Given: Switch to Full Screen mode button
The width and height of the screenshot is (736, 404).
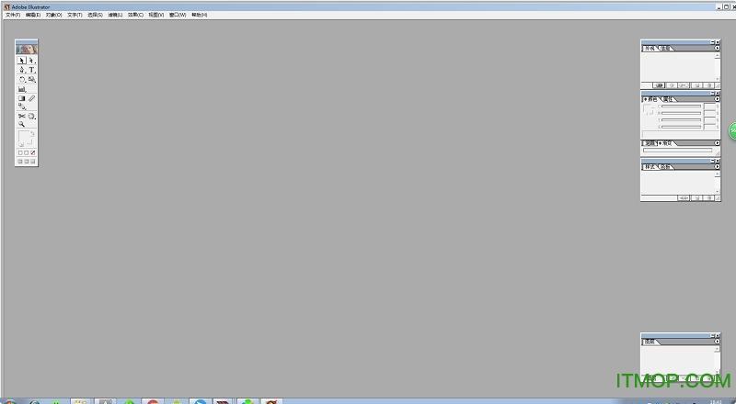Looking at the screenshot, I should click(32, 162).
